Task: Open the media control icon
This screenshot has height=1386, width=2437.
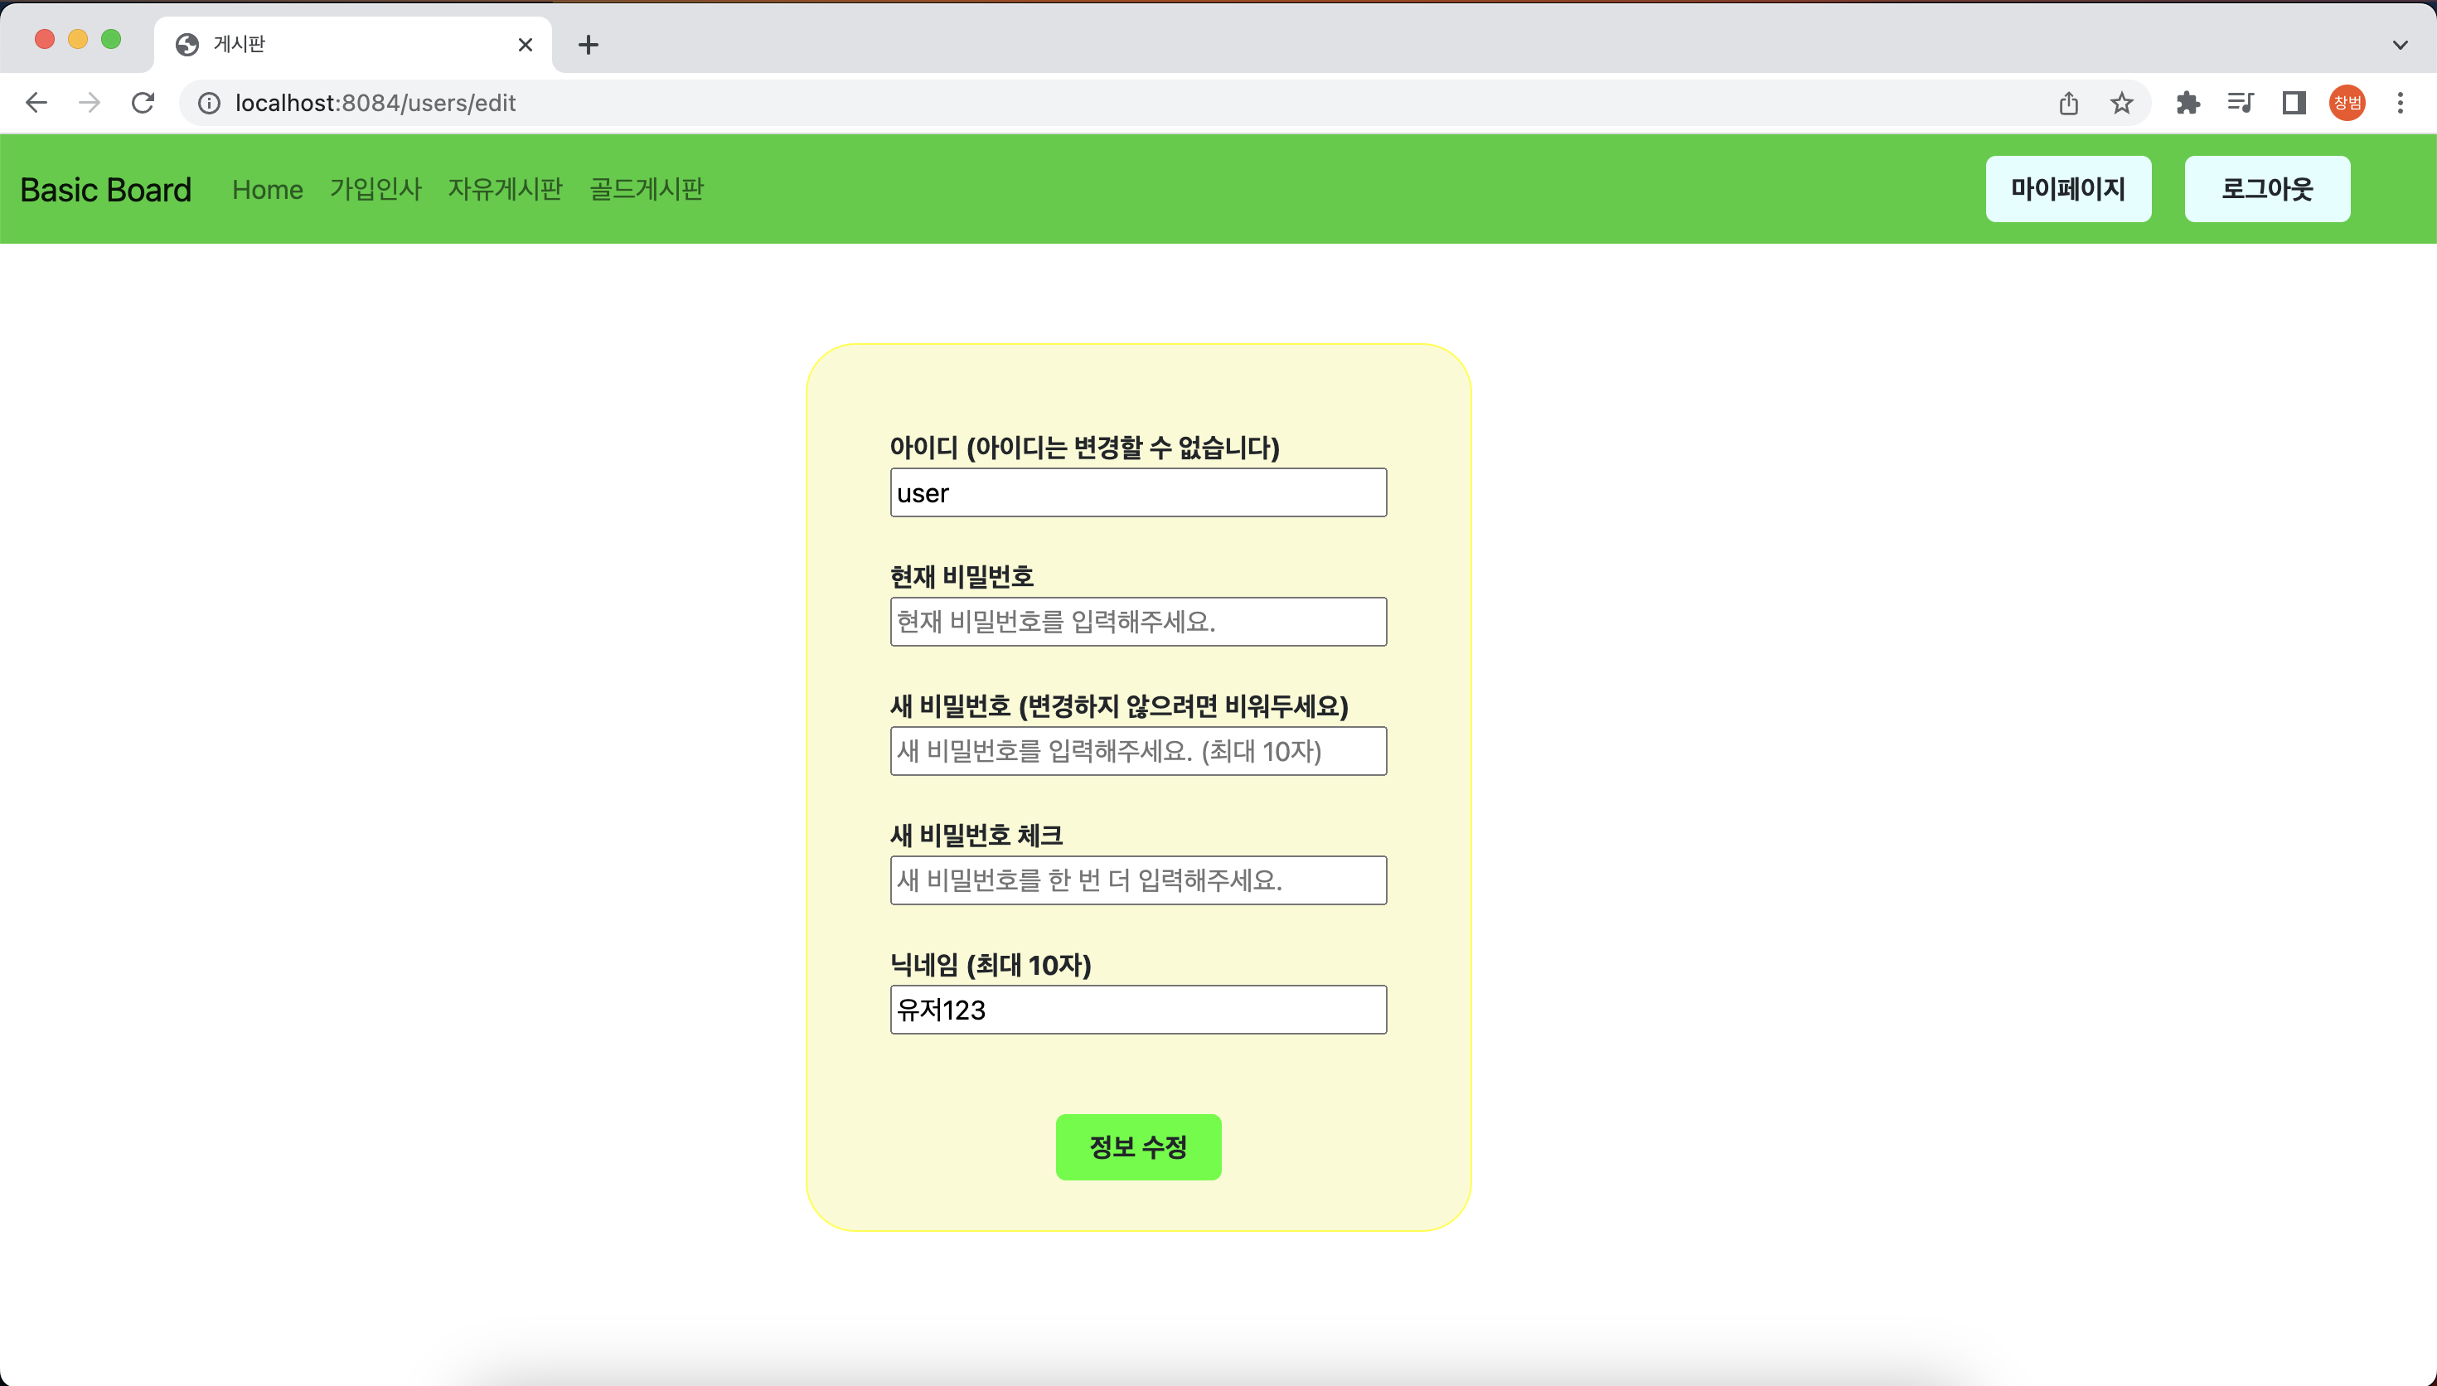Action: (2240, 103)
